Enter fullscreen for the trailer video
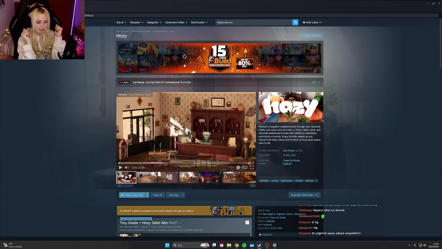 [x=252, y=167]
